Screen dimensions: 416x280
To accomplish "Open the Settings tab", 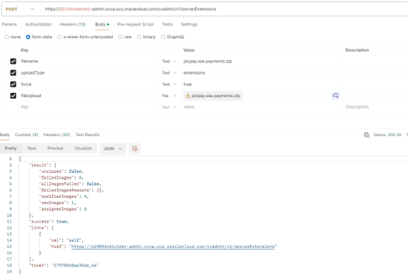I will (189, 24).
